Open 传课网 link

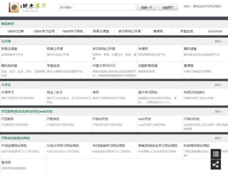click(x=143, y=49)
